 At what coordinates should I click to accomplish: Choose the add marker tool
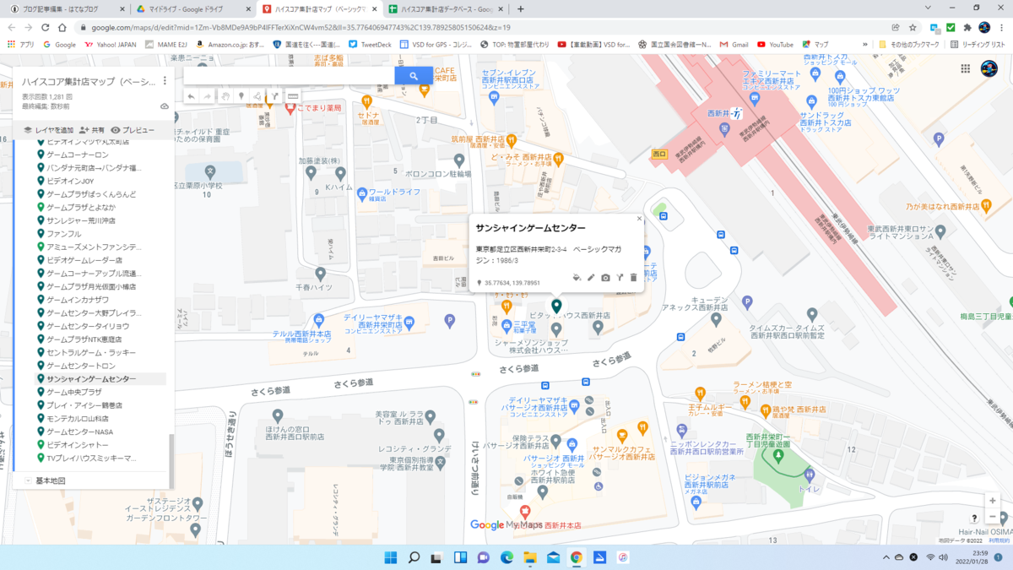pos(241,96)
